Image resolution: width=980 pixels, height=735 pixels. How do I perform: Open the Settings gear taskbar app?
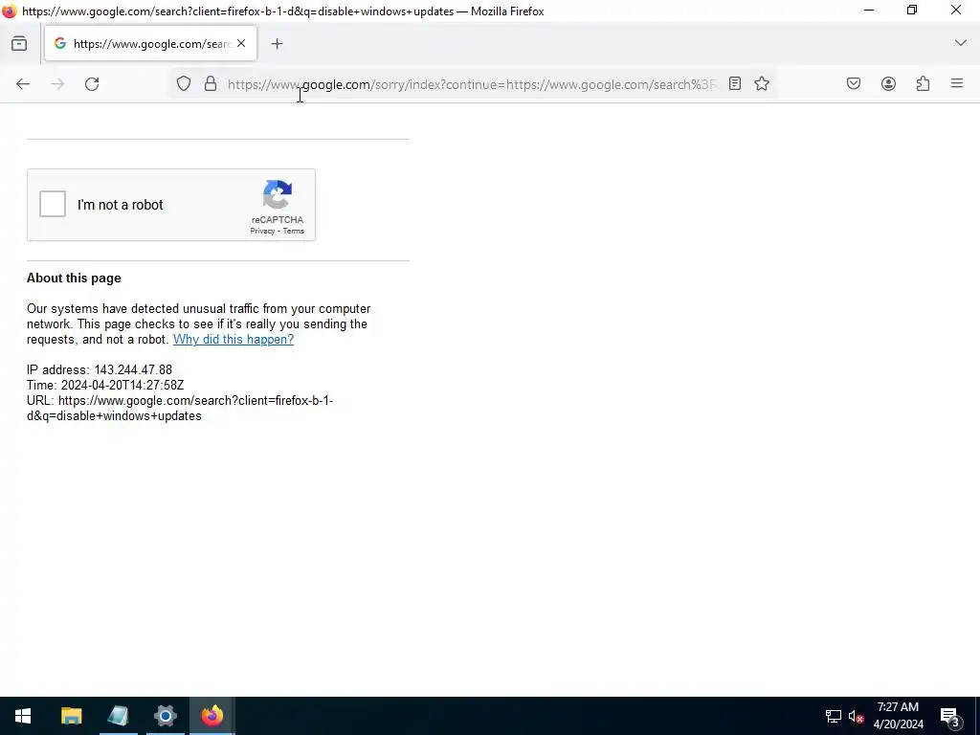coord(165,716)
